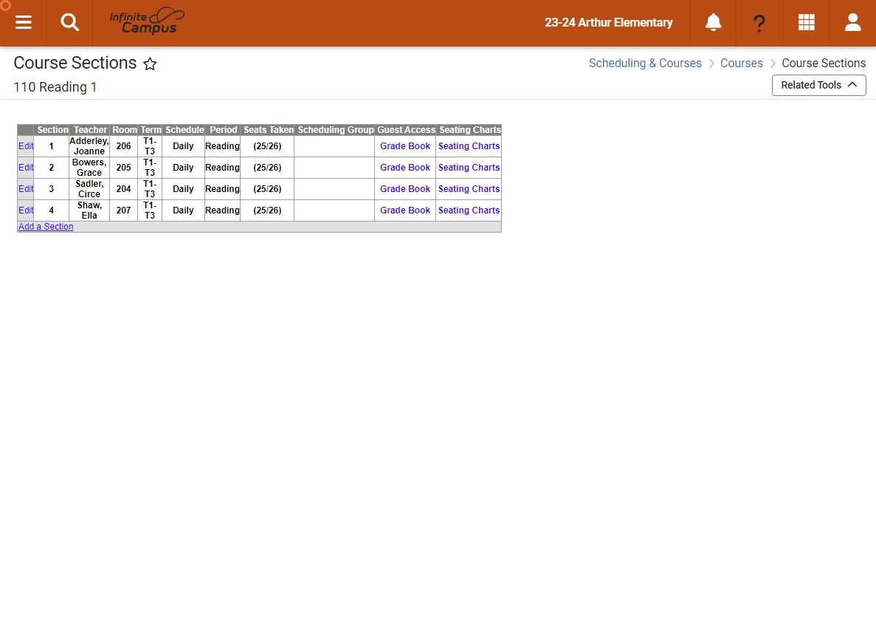The width and height of the screenshot is (876, 627).
Task: Click the Room column header
Action: (124, 130)
